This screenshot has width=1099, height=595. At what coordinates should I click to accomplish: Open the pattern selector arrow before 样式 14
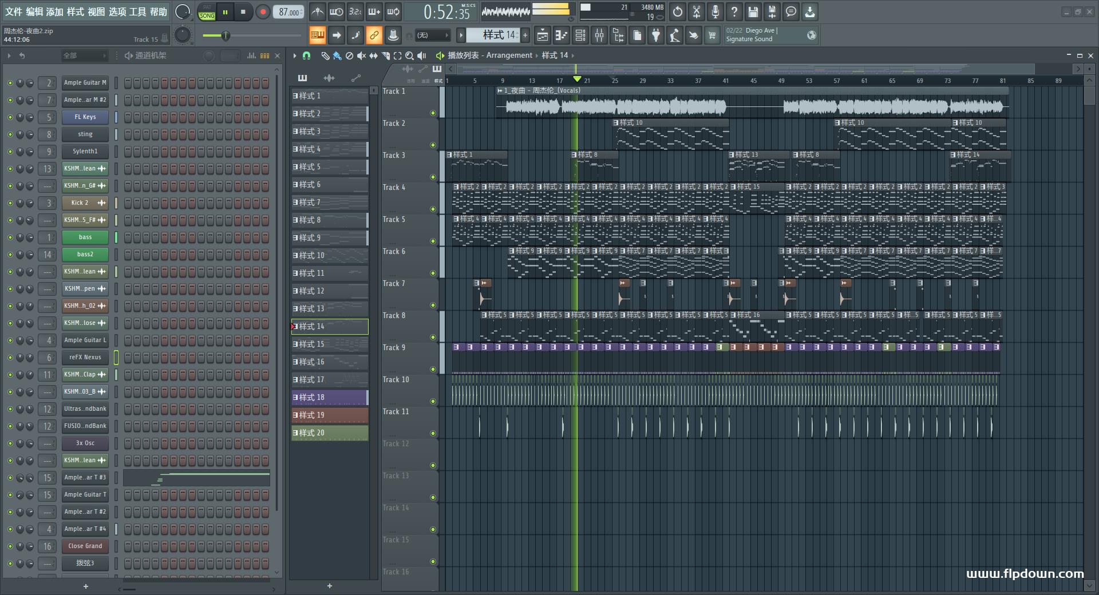click(461, 35)
